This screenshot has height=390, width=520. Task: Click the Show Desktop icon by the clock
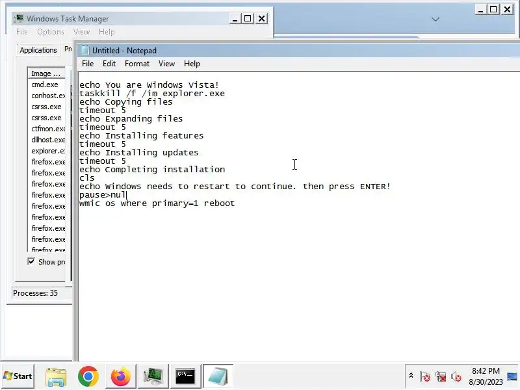coord(512,377)
